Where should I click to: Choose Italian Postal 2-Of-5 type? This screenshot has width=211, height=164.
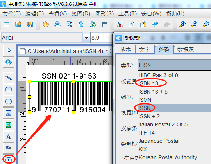point(175,124)
